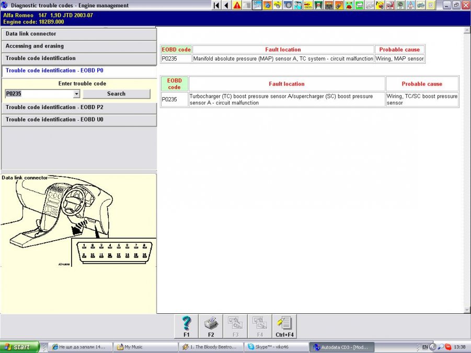Click the Windows Start button
Image resolution: width=471 pixels, height=353 pixels.
20,347
